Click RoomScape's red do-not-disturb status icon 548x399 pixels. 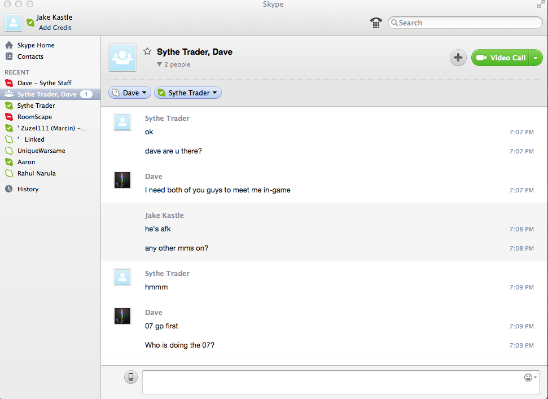(9, 117)
